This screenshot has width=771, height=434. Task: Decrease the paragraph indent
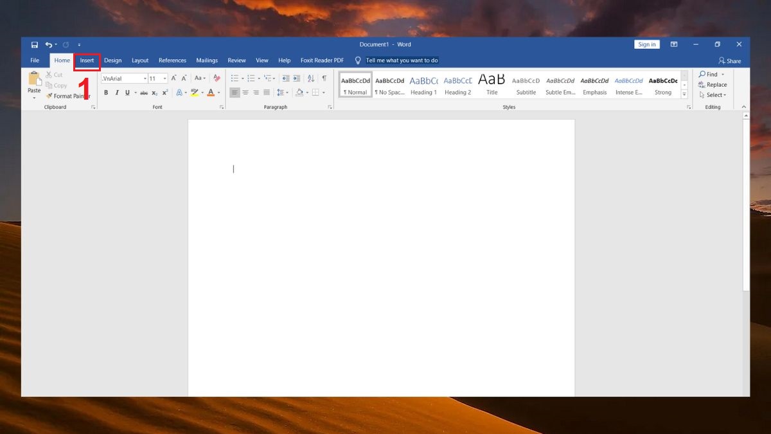coord(285,78)
